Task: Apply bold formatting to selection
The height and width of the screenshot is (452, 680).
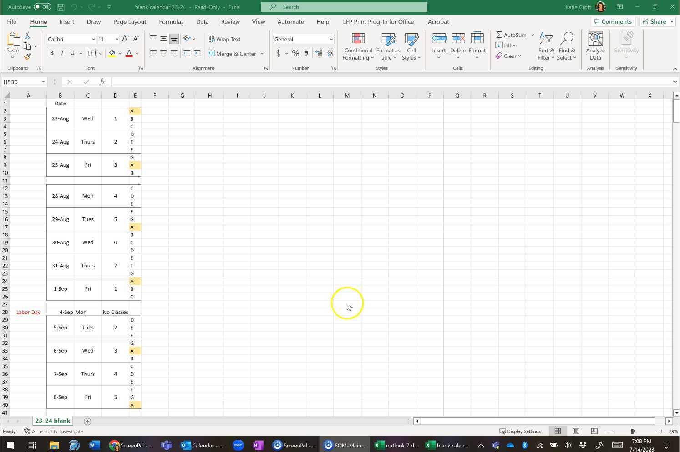Action: (x=51, y=53)
